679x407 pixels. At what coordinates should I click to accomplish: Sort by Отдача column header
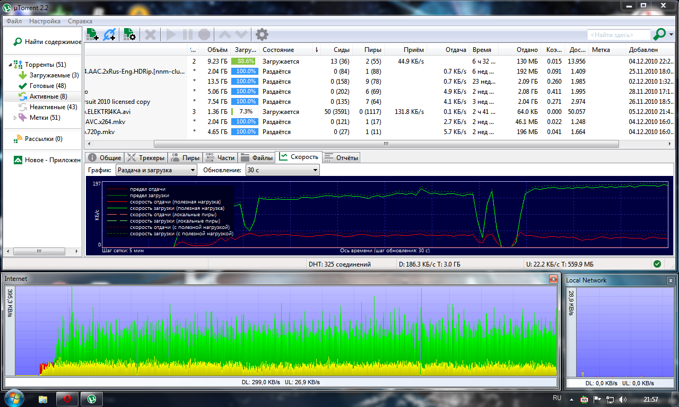pyautogui.click(x=448, y=50)
